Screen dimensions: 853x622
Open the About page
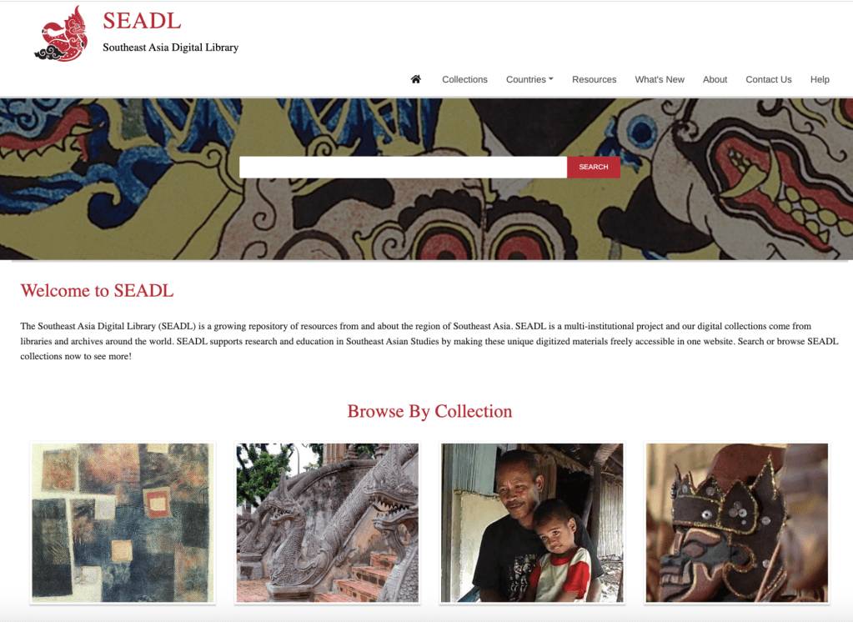715,79
